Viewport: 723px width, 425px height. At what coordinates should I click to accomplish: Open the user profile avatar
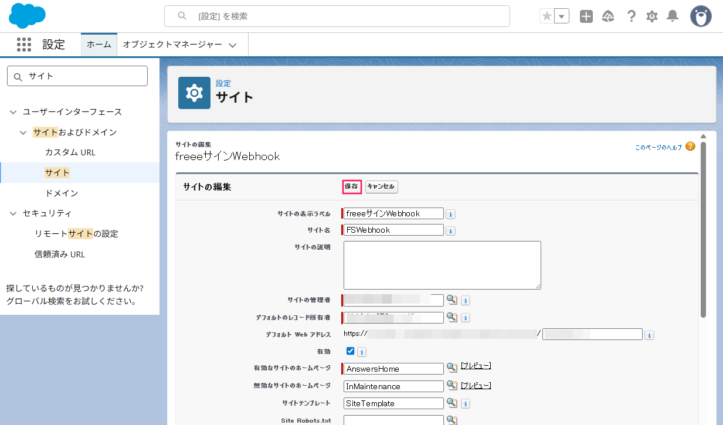pyautogui.click(x=701, y=16)
